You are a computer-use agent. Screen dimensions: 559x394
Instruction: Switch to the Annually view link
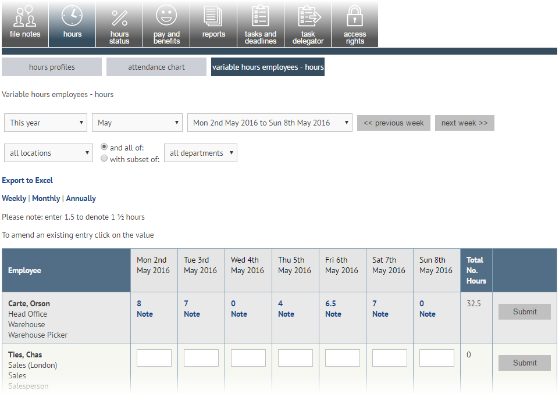[81, 198]
